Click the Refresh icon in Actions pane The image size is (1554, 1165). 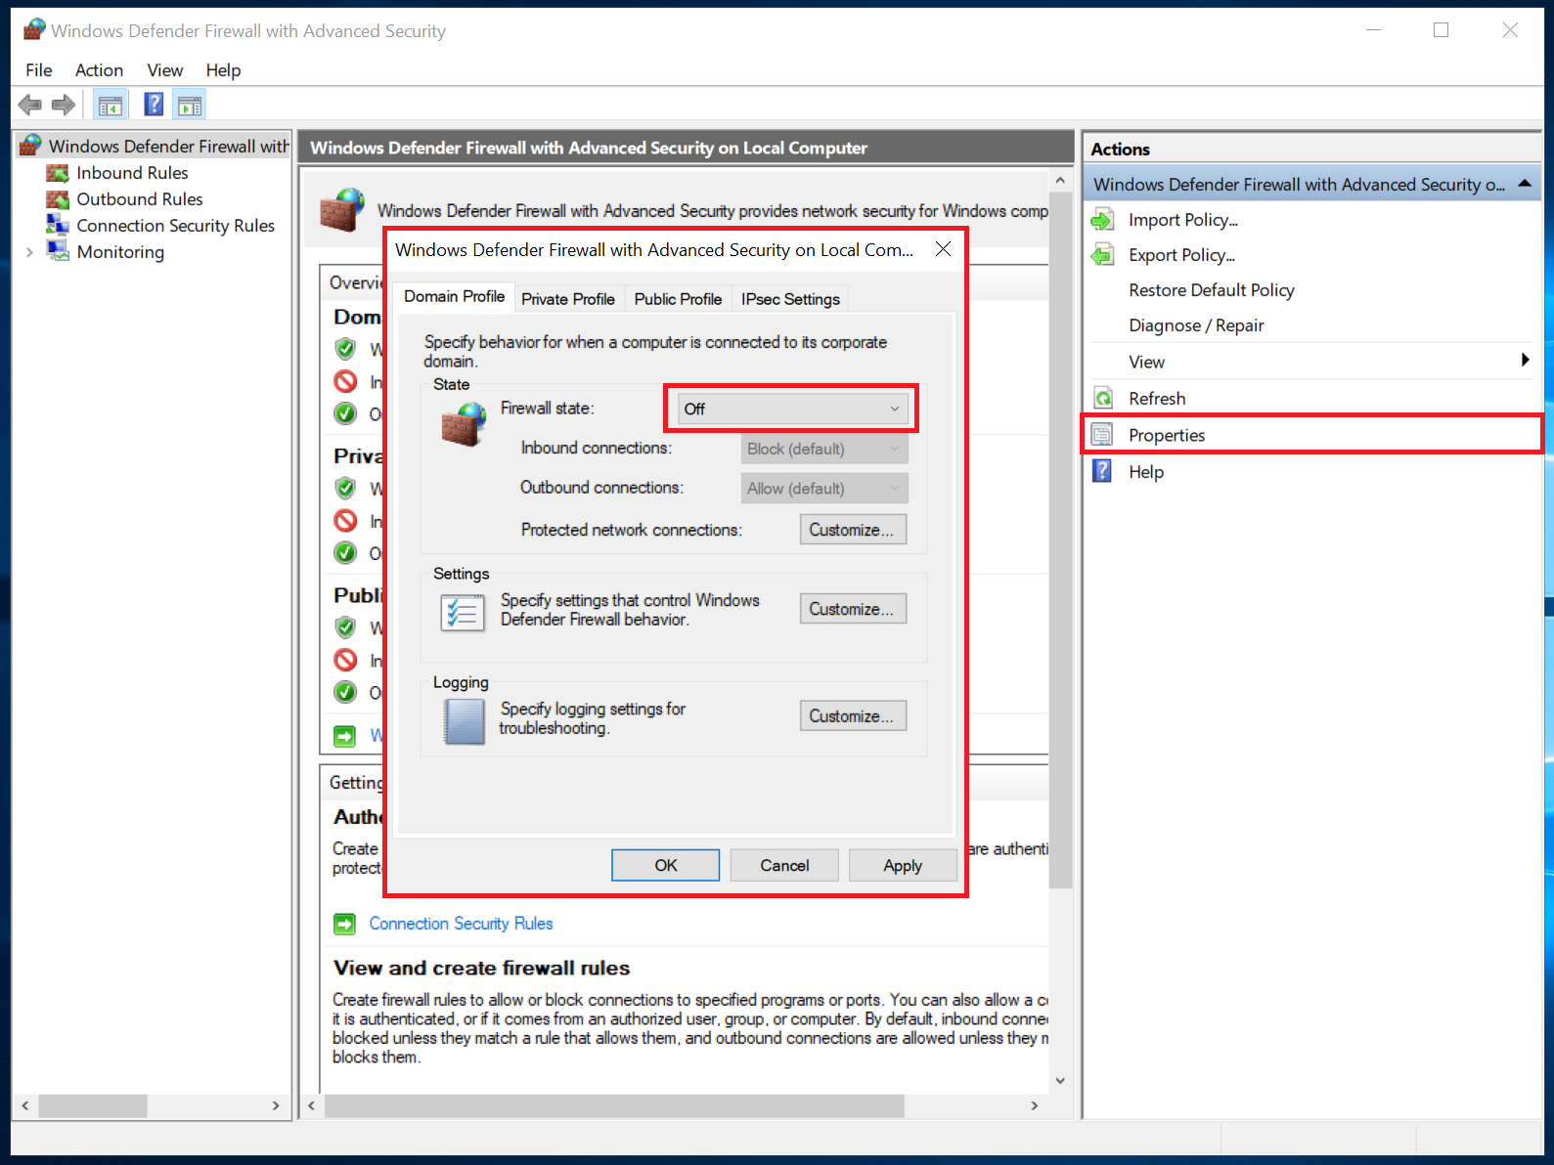[1102, 399]
